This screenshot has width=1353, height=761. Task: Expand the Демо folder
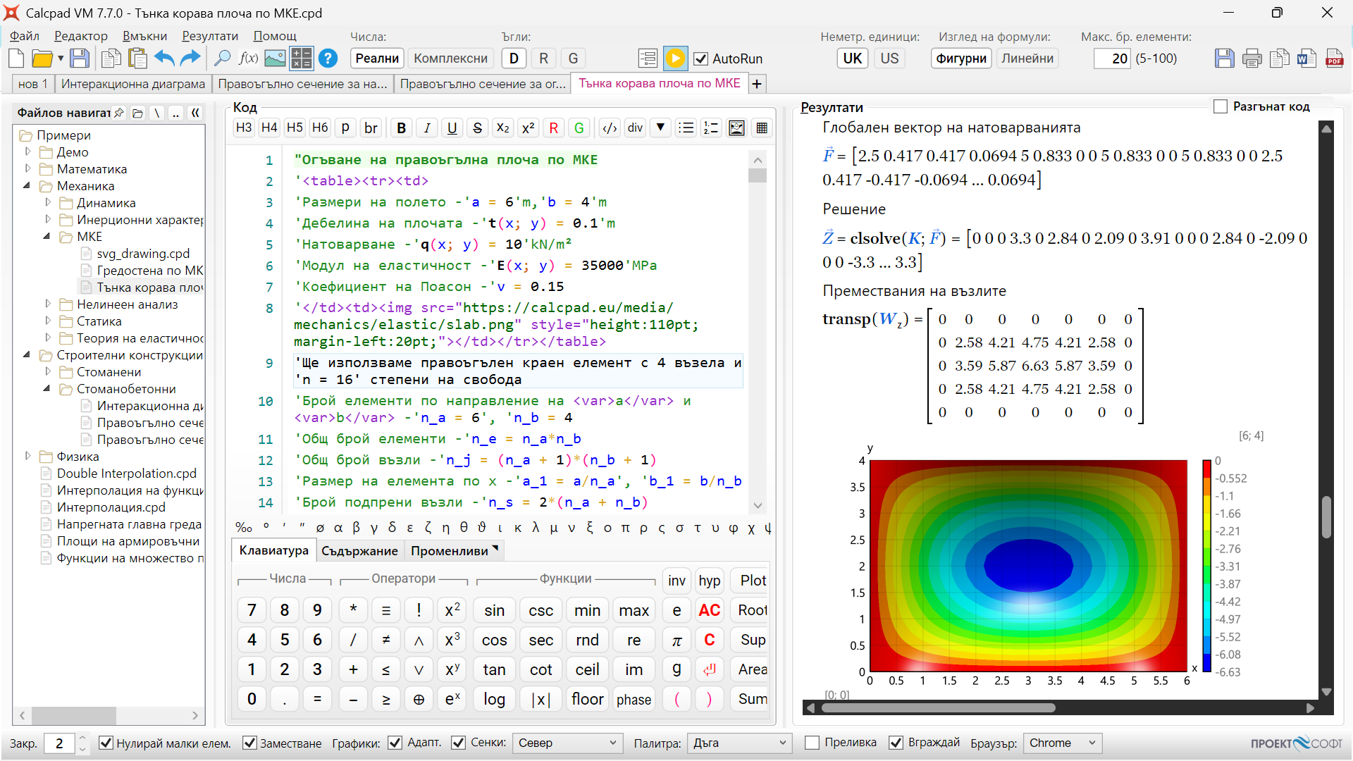(28, 151)
